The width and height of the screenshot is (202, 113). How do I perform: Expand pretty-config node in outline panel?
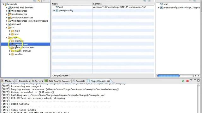click(159, 8)
